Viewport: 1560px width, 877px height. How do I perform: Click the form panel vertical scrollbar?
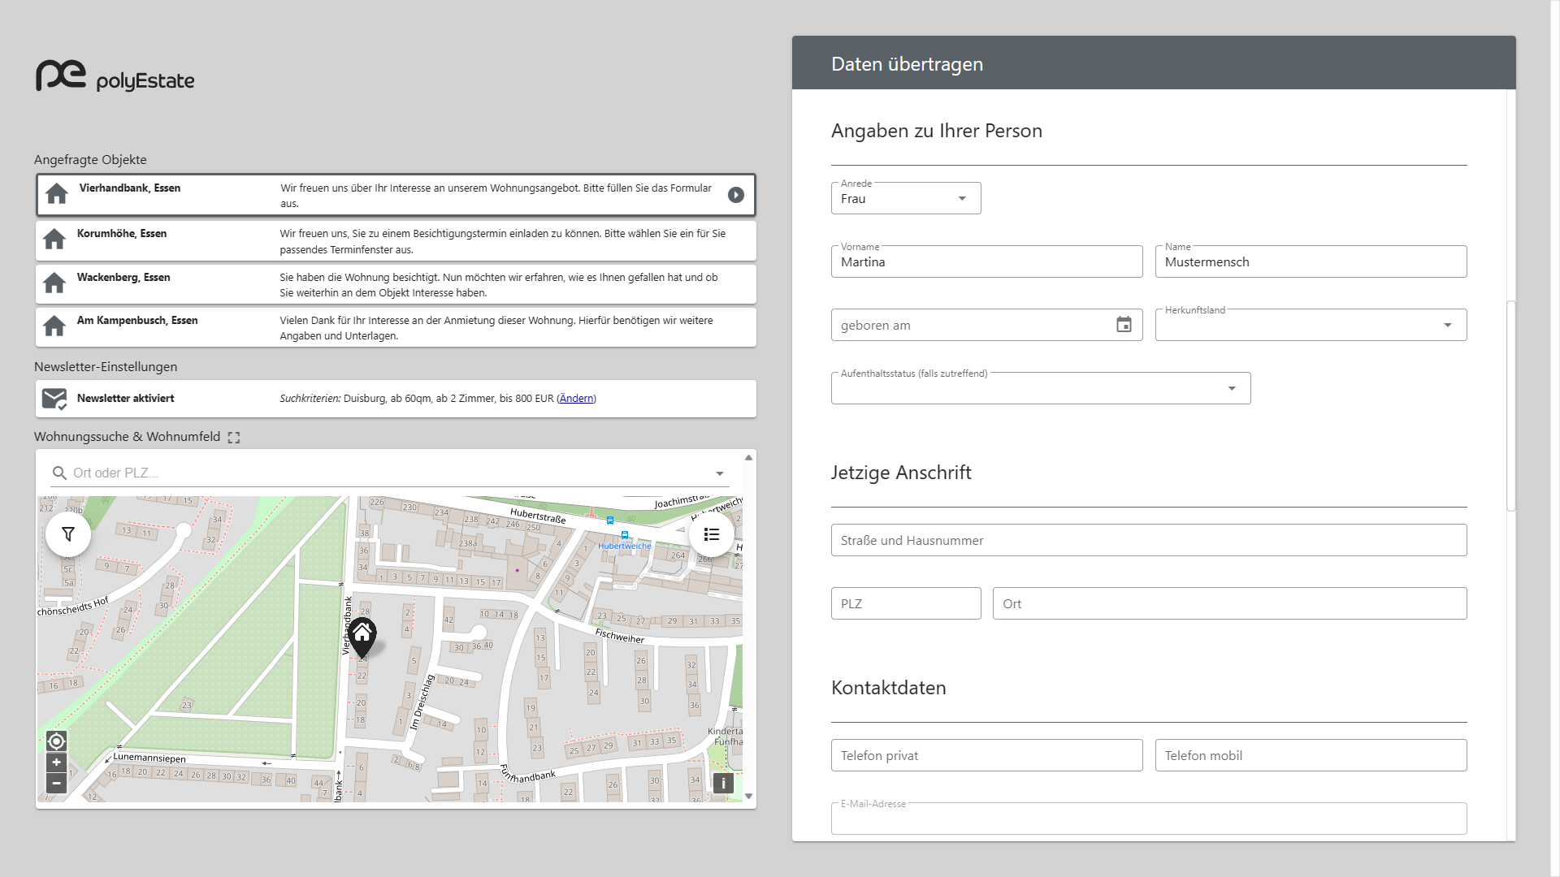(1510, 406)
